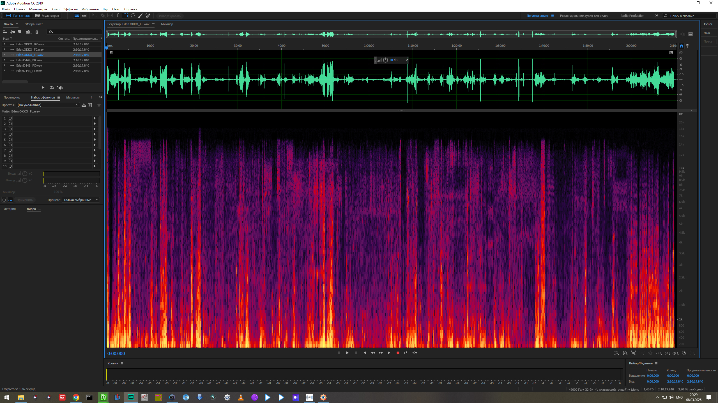Click the red Record button
718x403 pixels.
[x=398, y=353]
